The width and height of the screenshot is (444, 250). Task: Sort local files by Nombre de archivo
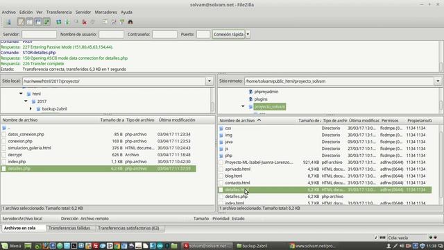(x=20, y=120)
